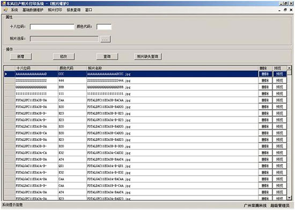Delete the FDTALDFC11EXA3B-BAAT4.jpg row
295x210 pixels.
(x=265, y=160)
